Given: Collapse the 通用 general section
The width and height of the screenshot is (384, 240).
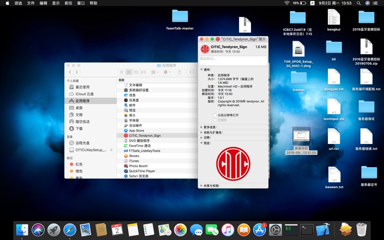Looking at the screenshot, I should tap(202, 70).
